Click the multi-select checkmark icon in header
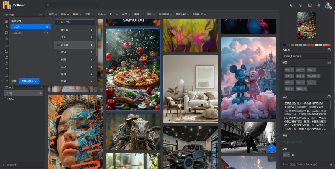 tap(309, 5)
